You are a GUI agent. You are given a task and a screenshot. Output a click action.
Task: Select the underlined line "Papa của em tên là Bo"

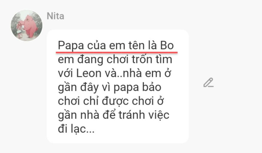pos(116,46)
